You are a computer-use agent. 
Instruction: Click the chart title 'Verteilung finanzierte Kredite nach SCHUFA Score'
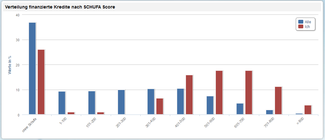(x=60, y=7)
